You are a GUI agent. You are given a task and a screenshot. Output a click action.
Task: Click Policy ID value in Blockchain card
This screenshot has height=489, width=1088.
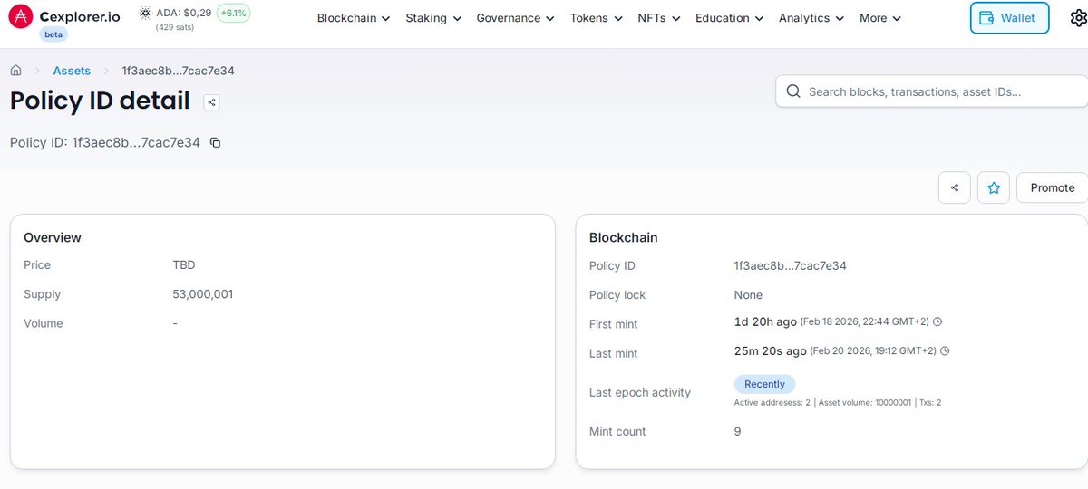[791, 265]
